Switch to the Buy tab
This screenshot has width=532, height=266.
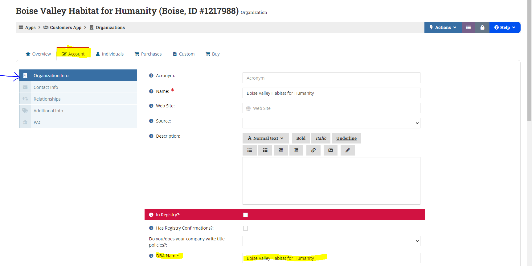click(x=213, y=54)
